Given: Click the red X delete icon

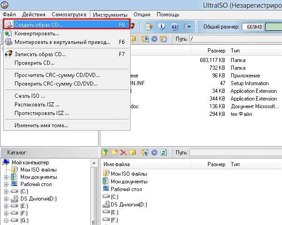Looking at the screenshot, I should tap(124, 153).
